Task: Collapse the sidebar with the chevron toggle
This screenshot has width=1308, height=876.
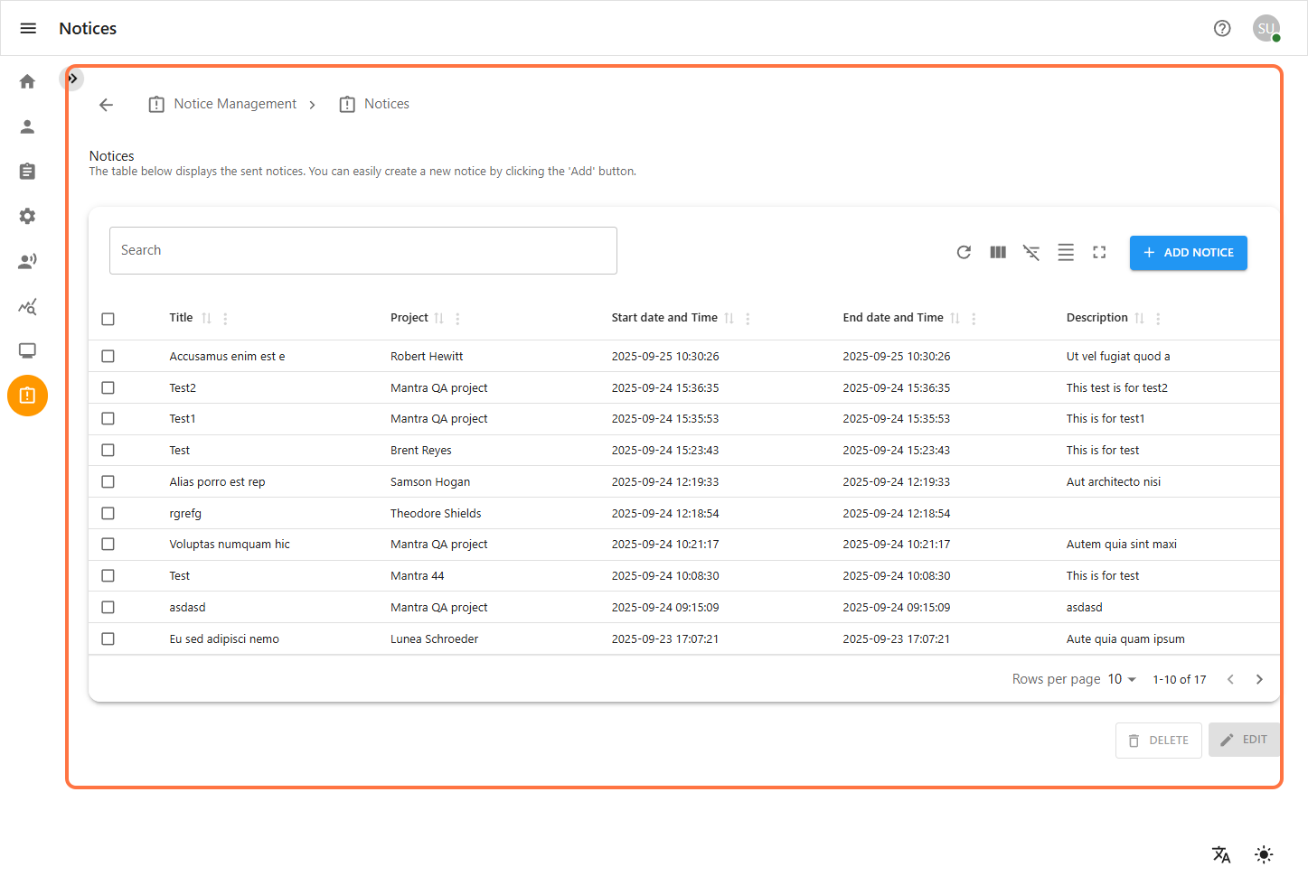Action: [x=72, y=79]
